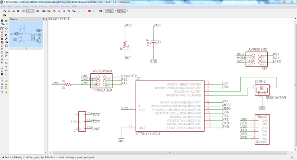This screenshot has width=297, height=160.
Task: Click the 20MHZ resonator label
Action: 260,81
